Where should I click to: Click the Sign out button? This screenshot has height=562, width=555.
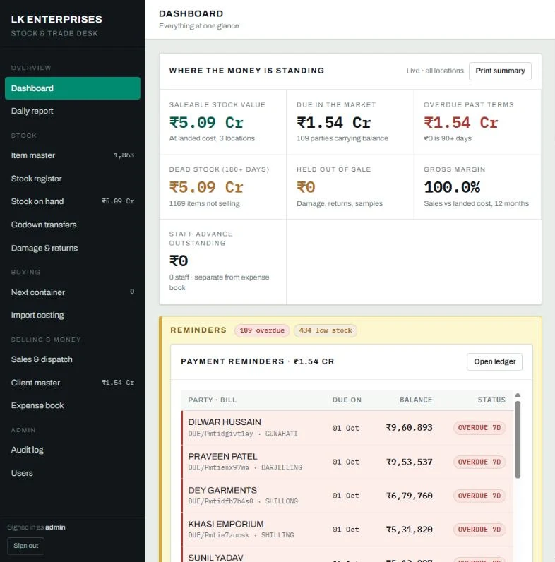coord(26,546)
